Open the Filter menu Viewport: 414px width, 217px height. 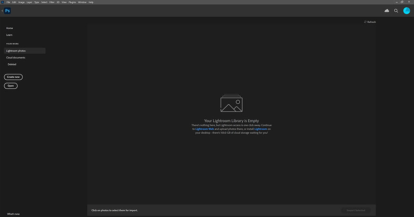point(52,2)
